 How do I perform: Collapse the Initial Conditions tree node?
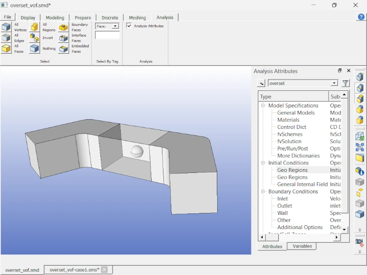coord(263,163)
